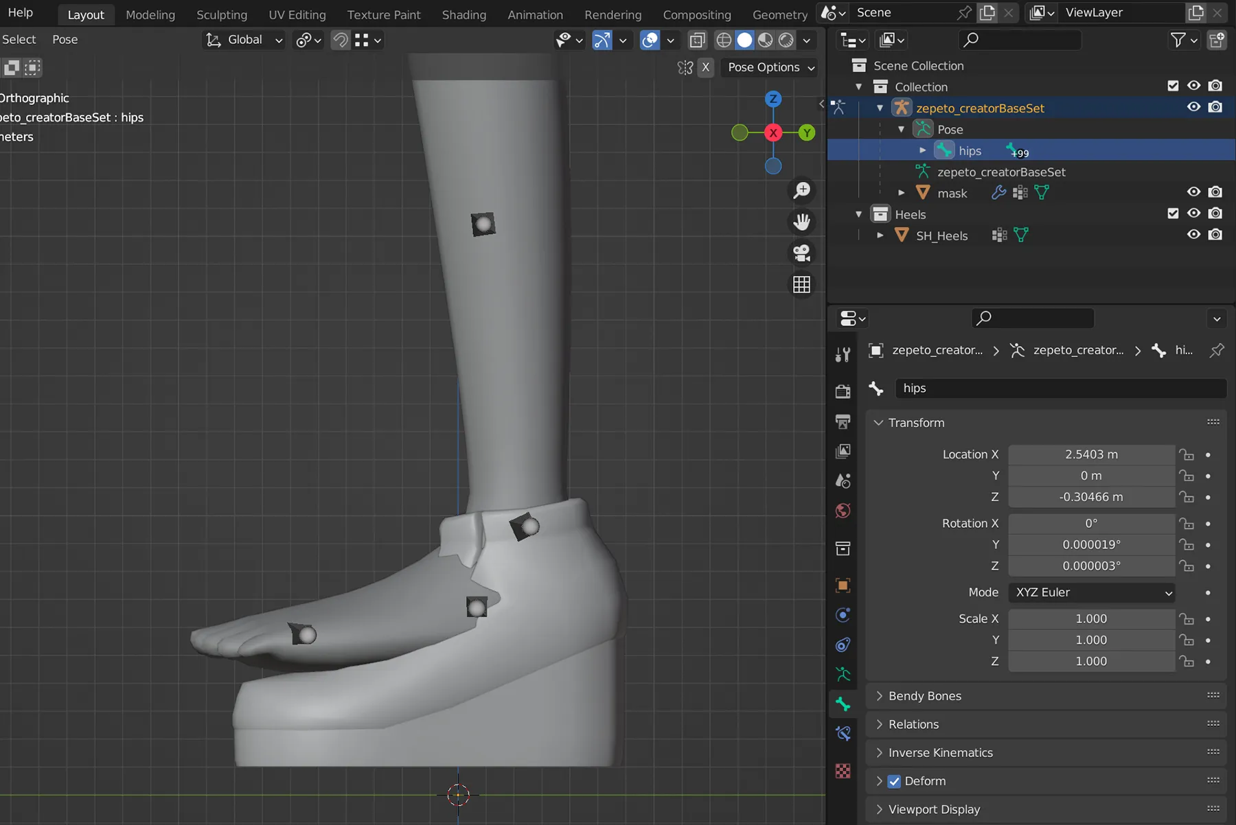Image resolution: width=1236 pixels, height=825 pixels.
Task: Exclude Heels collection checkbox
Action: coord(1173,213)
